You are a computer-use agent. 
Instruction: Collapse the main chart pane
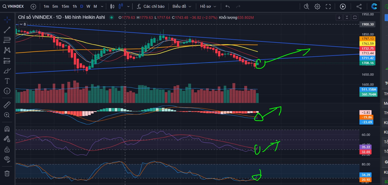[347, 17]
